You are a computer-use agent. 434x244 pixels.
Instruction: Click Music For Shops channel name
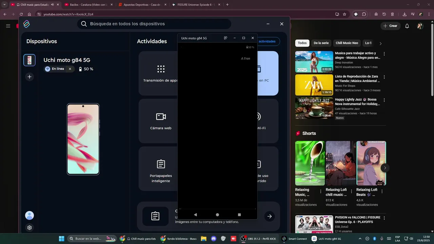pyautogui.click(x=345, y=86)
